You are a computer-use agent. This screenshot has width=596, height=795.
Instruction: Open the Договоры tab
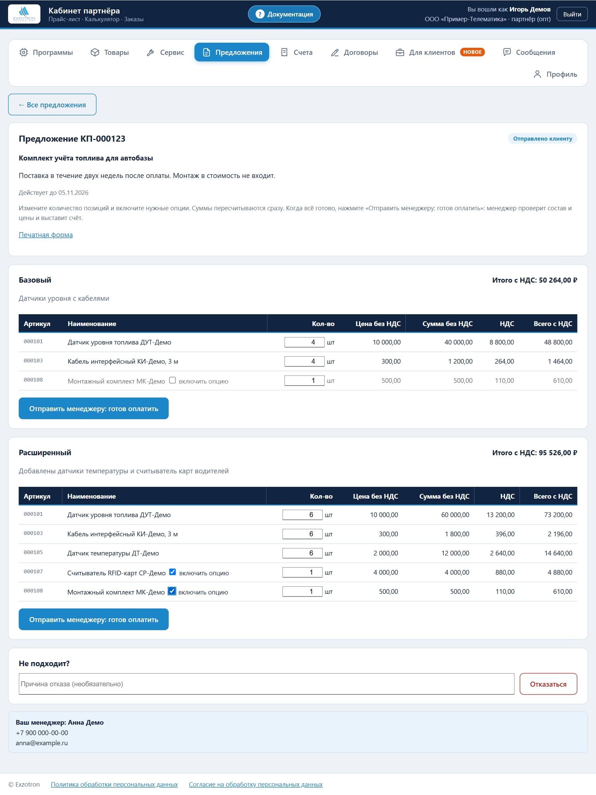pyautogui.click(x=354, y=52)
